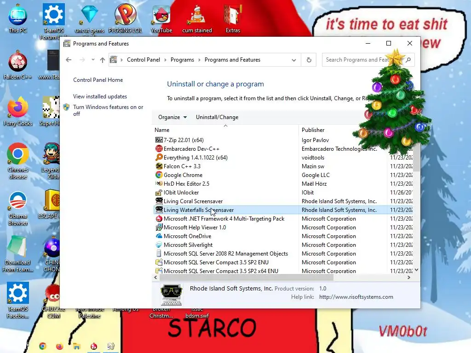Screen dimensions: 471x353
Task: Click the HxD Hex Editor list icon
Action: point(159,183)
